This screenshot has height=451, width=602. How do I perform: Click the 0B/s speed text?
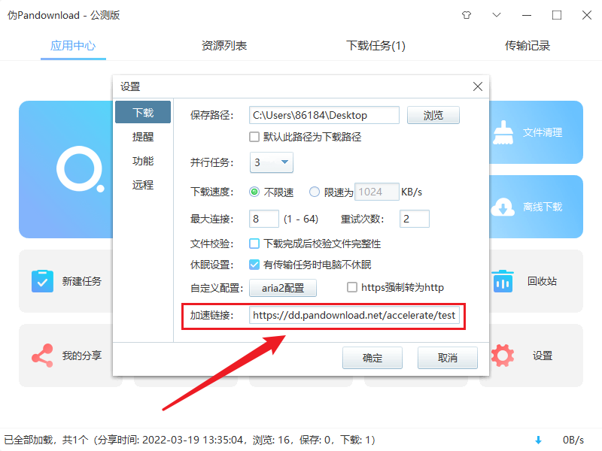tap(573, 440)
